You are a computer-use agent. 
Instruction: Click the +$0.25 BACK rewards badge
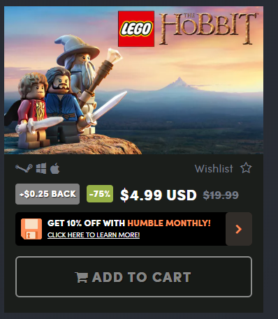click(47, 194)
